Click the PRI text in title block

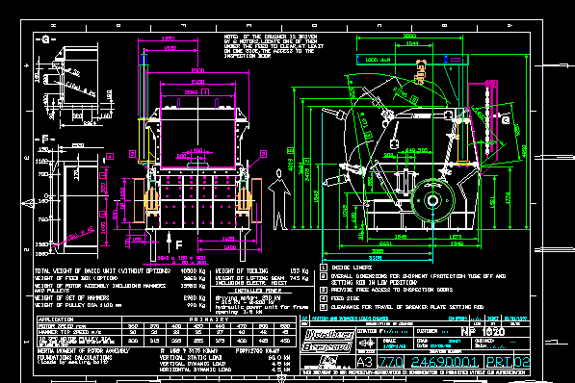(x=499, y=362)
